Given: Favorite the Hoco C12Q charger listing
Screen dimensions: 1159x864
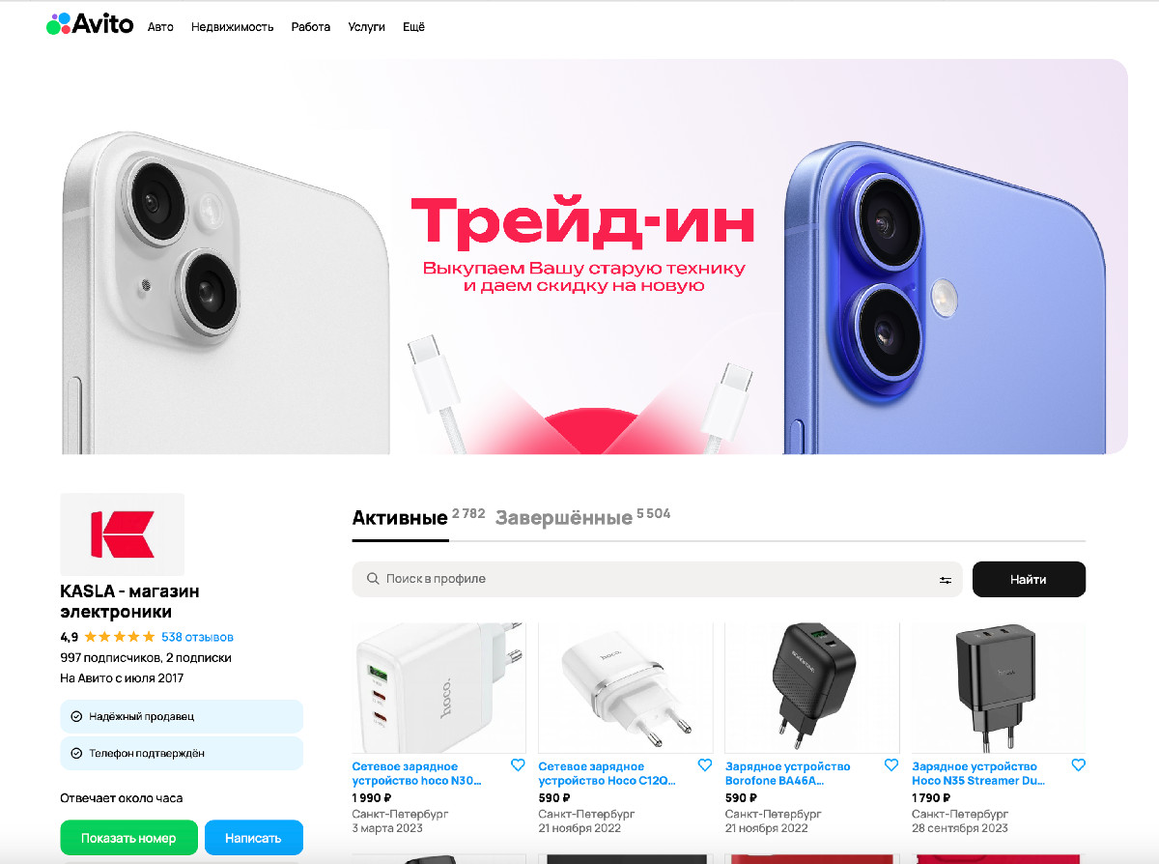Looking at the screenshot, I should [704, 765].
